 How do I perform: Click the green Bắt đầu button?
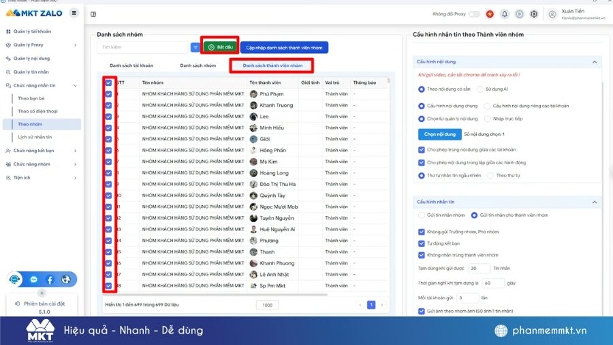pos(220,47)
